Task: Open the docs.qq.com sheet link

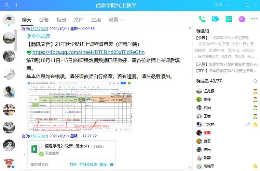Action: coord(88,52)
